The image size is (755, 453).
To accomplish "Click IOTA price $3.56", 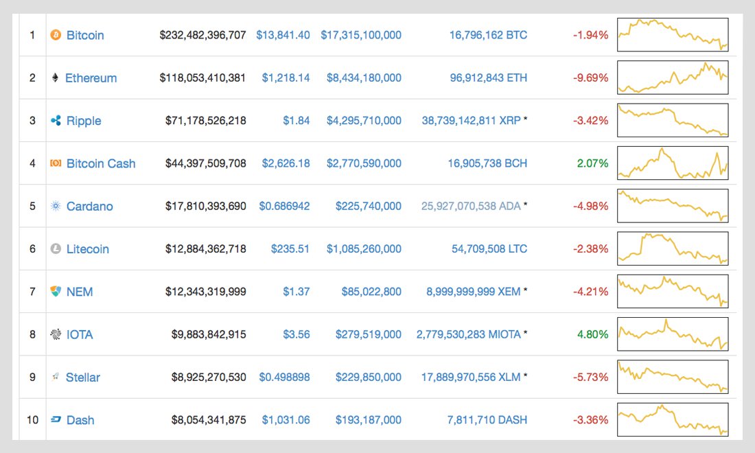I will tap(296, 334).
